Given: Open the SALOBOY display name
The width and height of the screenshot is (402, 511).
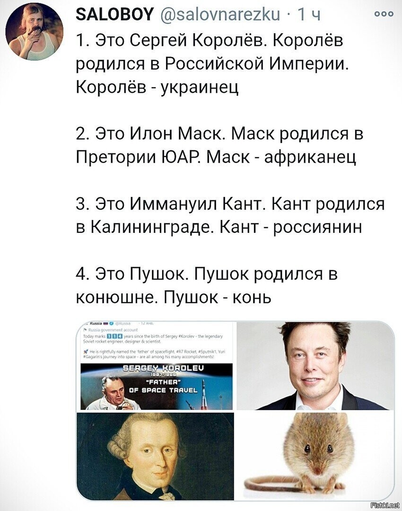Looking at the screenshot, I should coord(114,14).
